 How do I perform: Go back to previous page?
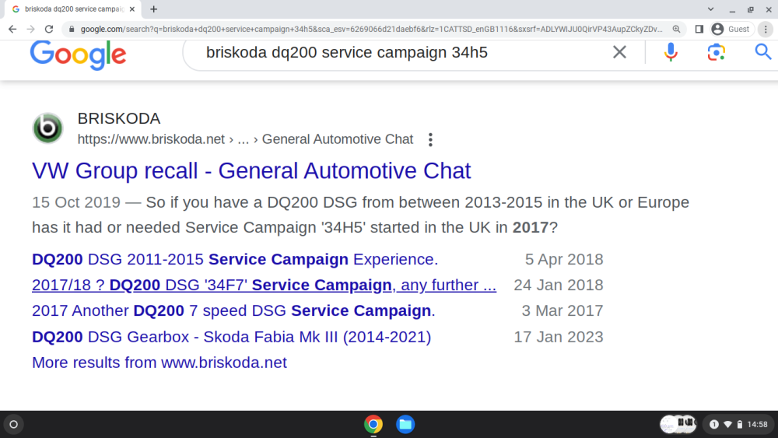pyautogui.click(x=12, y=30)
